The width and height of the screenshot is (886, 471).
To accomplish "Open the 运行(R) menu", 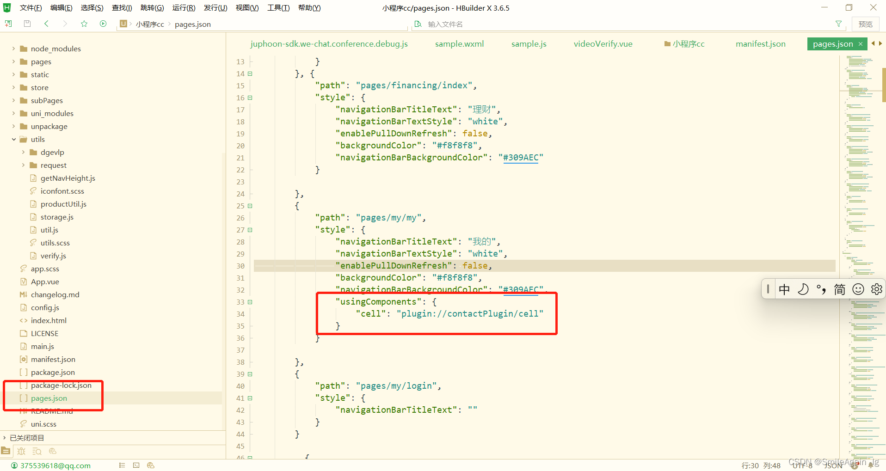I will pos(184,8).
